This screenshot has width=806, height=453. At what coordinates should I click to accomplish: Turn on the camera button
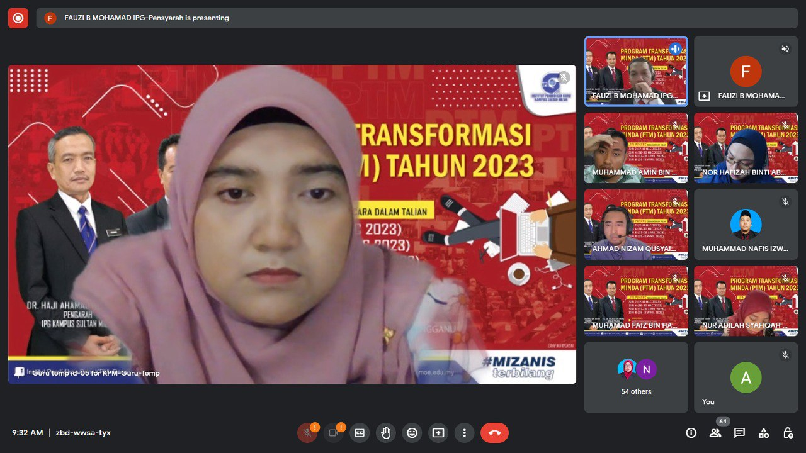[334, 433]
